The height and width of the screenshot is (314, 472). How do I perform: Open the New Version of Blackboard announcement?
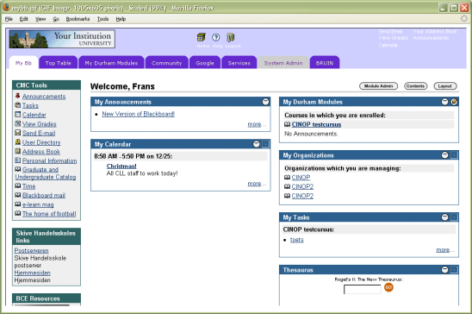click(138, 114)
